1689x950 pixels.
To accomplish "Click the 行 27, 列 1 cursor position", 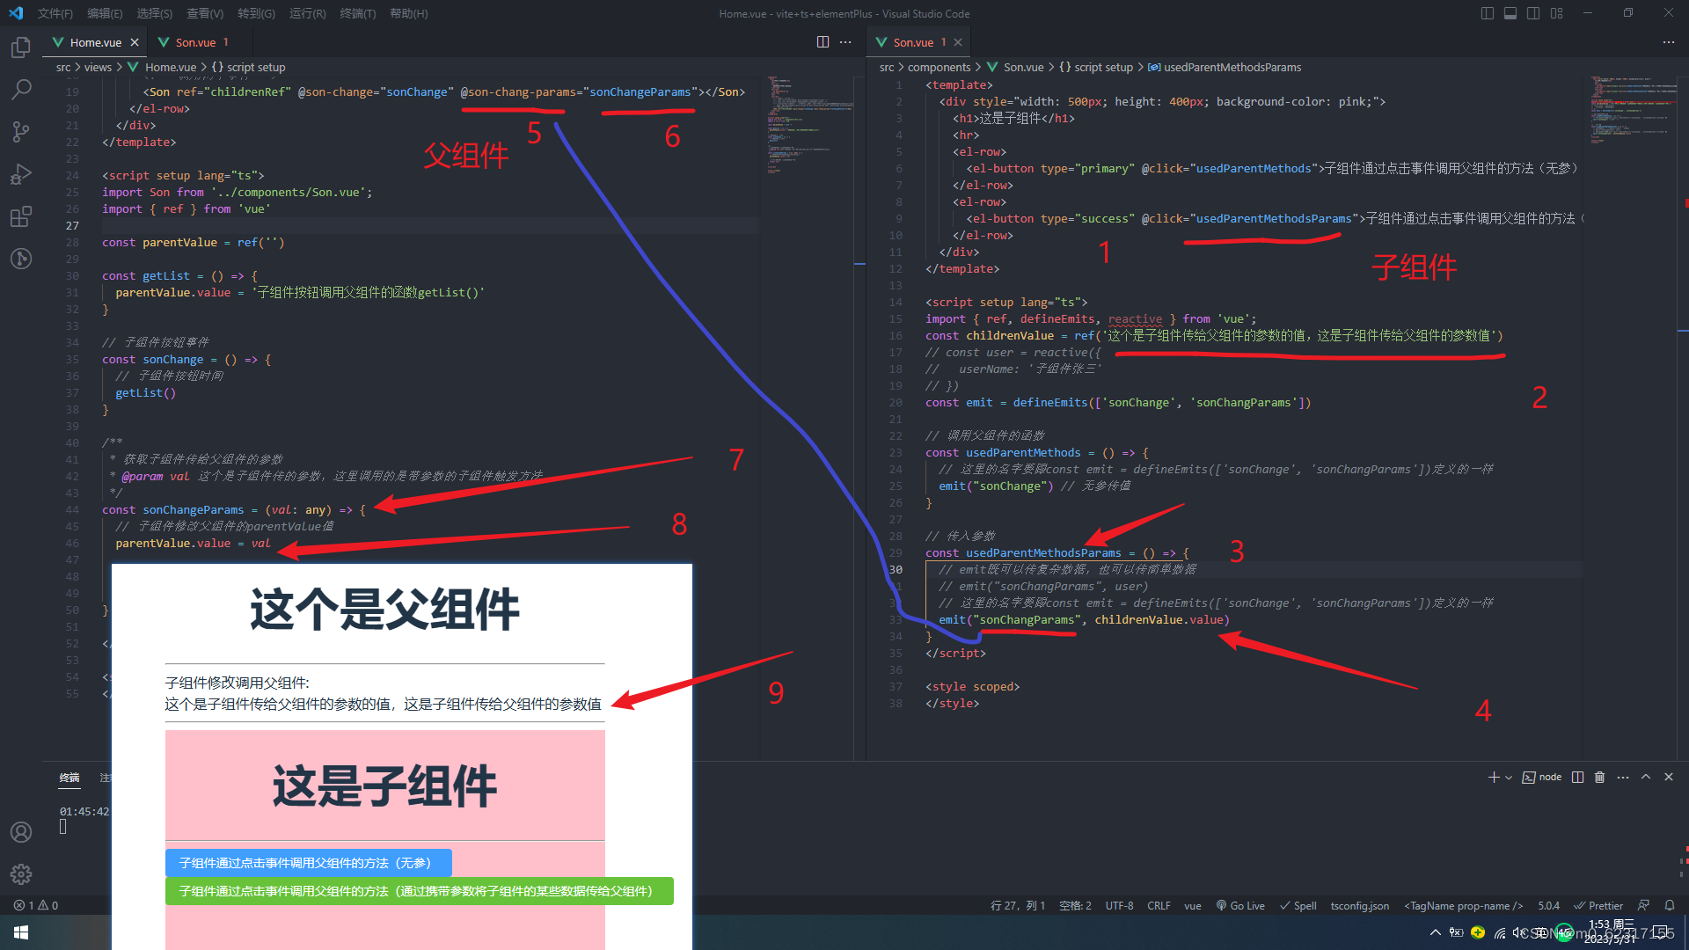I will [x=1018, y=906].
